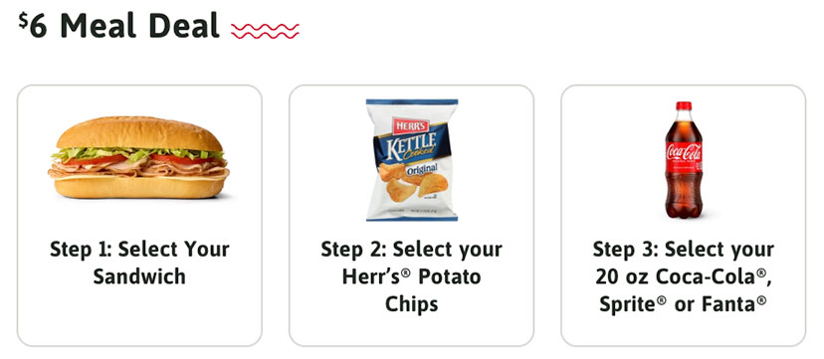Open Step 2: Select your Herr's Potato Chips
This screenshot has width=824, height=359.
(x=411, y=215)
